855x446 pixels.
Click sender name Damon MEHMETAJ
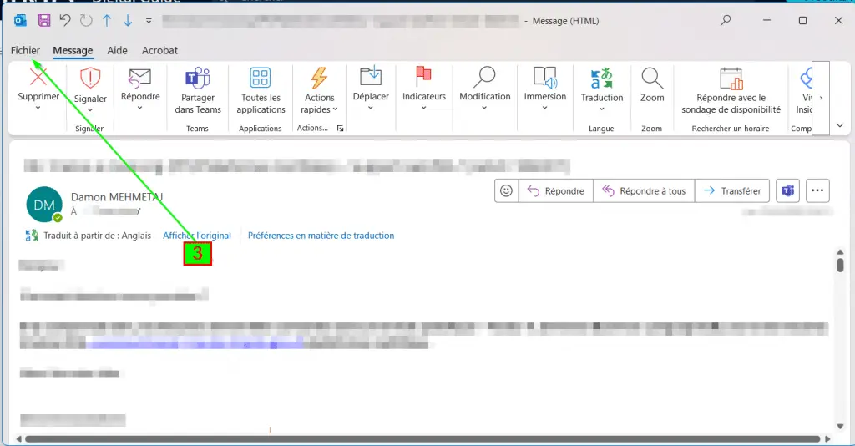click(x=117, y=197)
